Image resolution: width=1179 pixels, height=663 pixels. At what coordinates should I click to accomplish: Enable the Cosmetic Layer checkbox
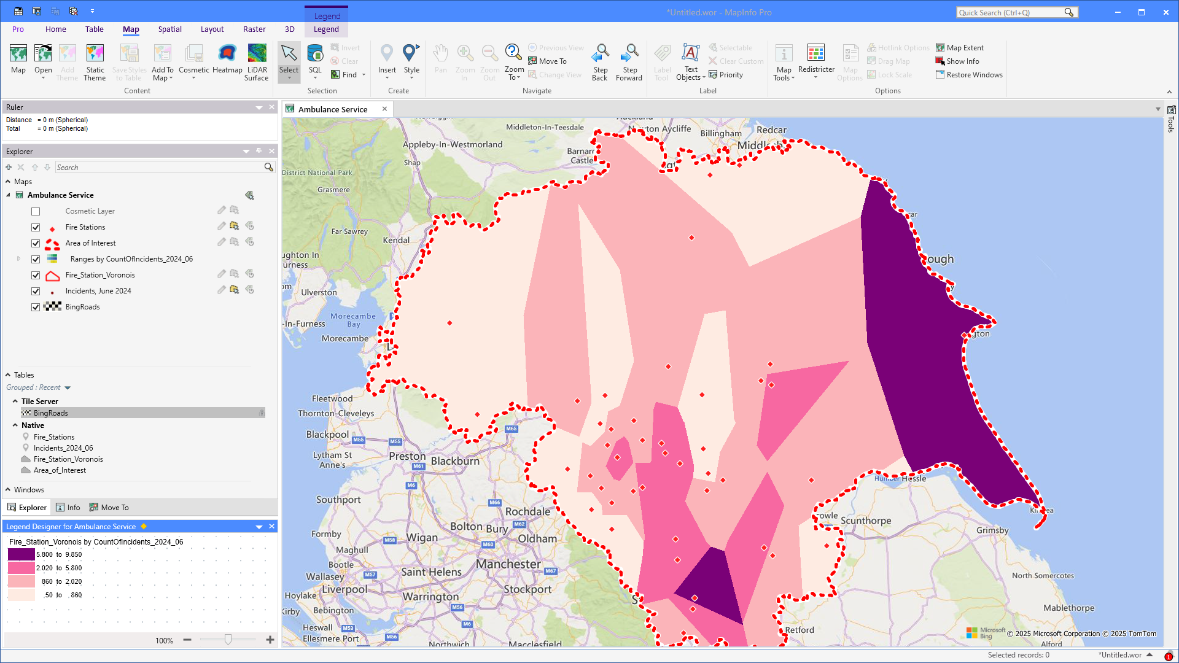(x=36, y=211)
